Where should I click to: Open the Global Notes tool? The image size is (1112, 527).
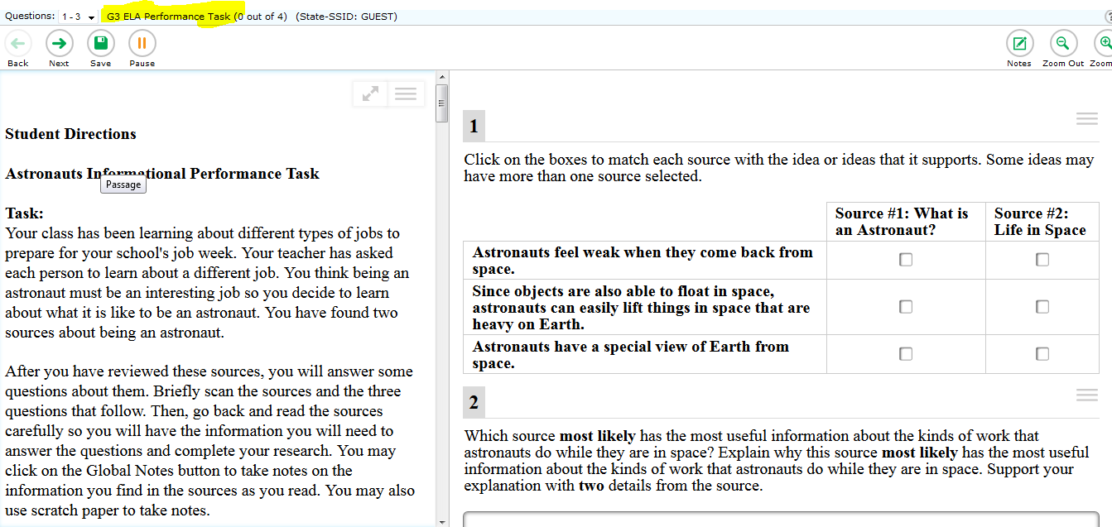click(1019, 42)
